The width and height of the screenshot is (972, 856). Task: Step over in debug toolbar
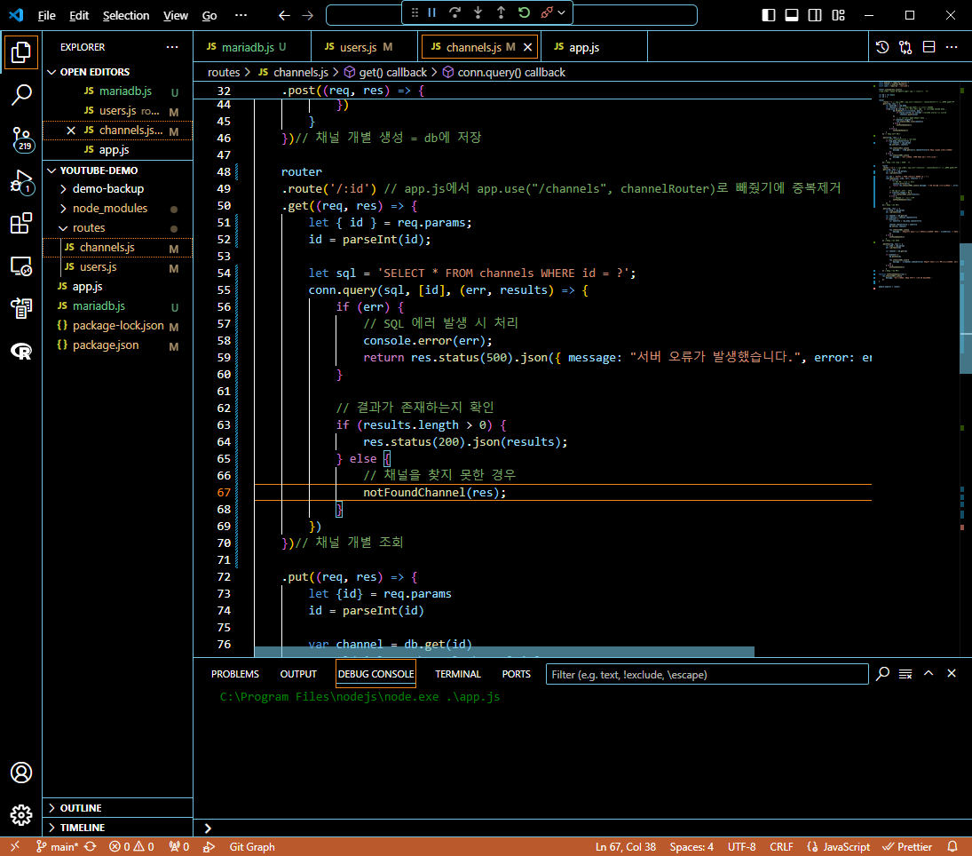tap(455, 12)
